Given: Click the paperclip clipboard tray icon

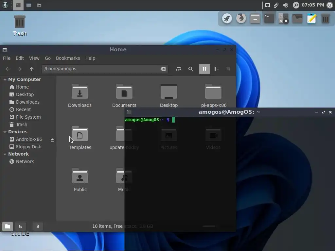Looking at the screenshot, I should 276,5.
